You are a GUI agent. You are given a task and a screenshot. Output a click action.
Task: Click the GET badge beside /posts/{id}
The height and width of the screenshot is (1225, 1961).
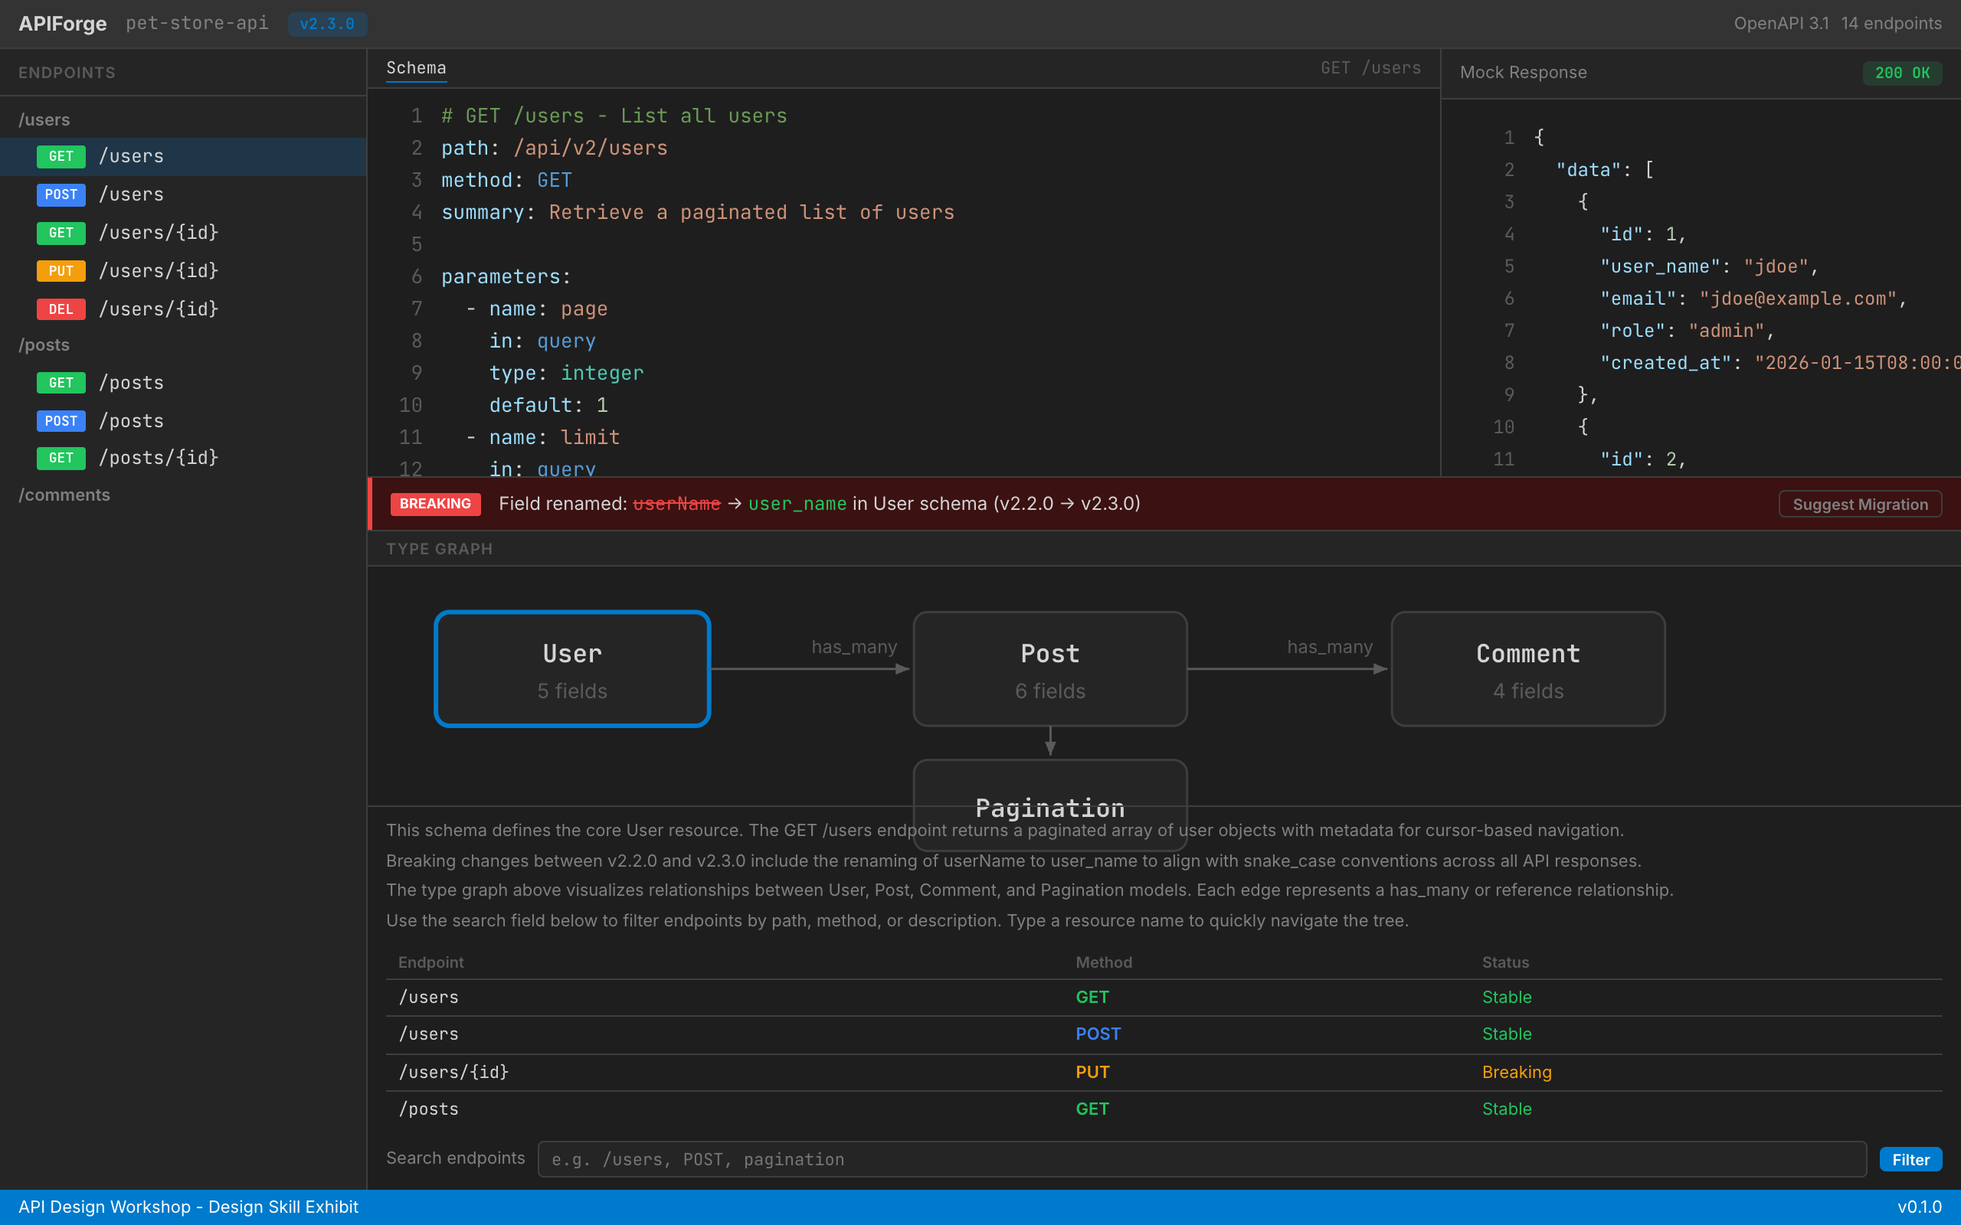pyautogui.click(x=61, y=458)
